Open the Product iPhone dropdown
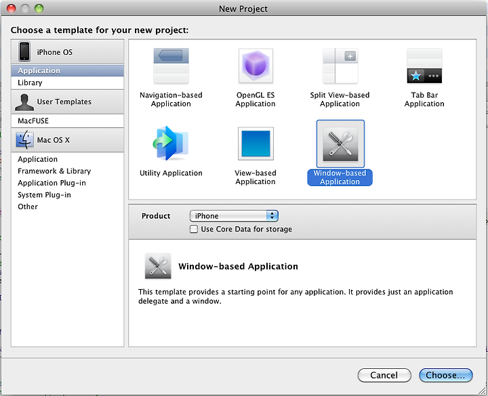 point(234,216)
